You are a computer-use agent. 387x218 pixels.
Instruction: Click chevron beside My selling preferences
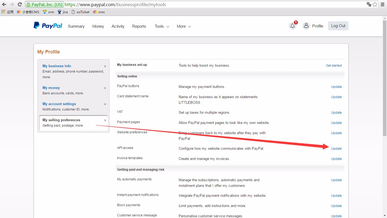pyautogui.click(x=105, y=120)
